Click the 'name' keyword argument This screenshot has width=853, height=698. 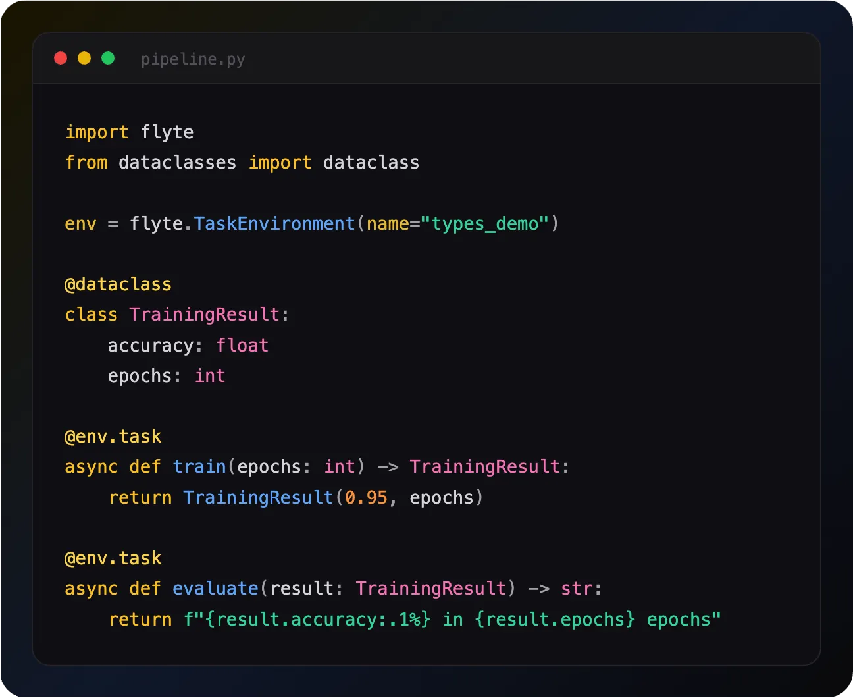388,224
